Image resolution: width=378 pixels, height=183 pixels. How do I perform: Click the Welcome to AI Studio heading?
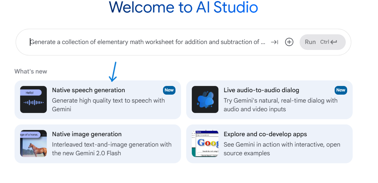click(x=183, y=7)
